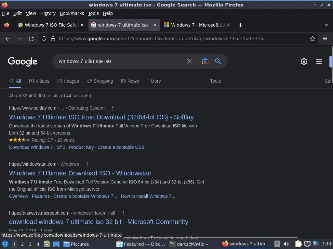Expand the list all tabs chevron

pyautogui.click(x=326, y=25)
